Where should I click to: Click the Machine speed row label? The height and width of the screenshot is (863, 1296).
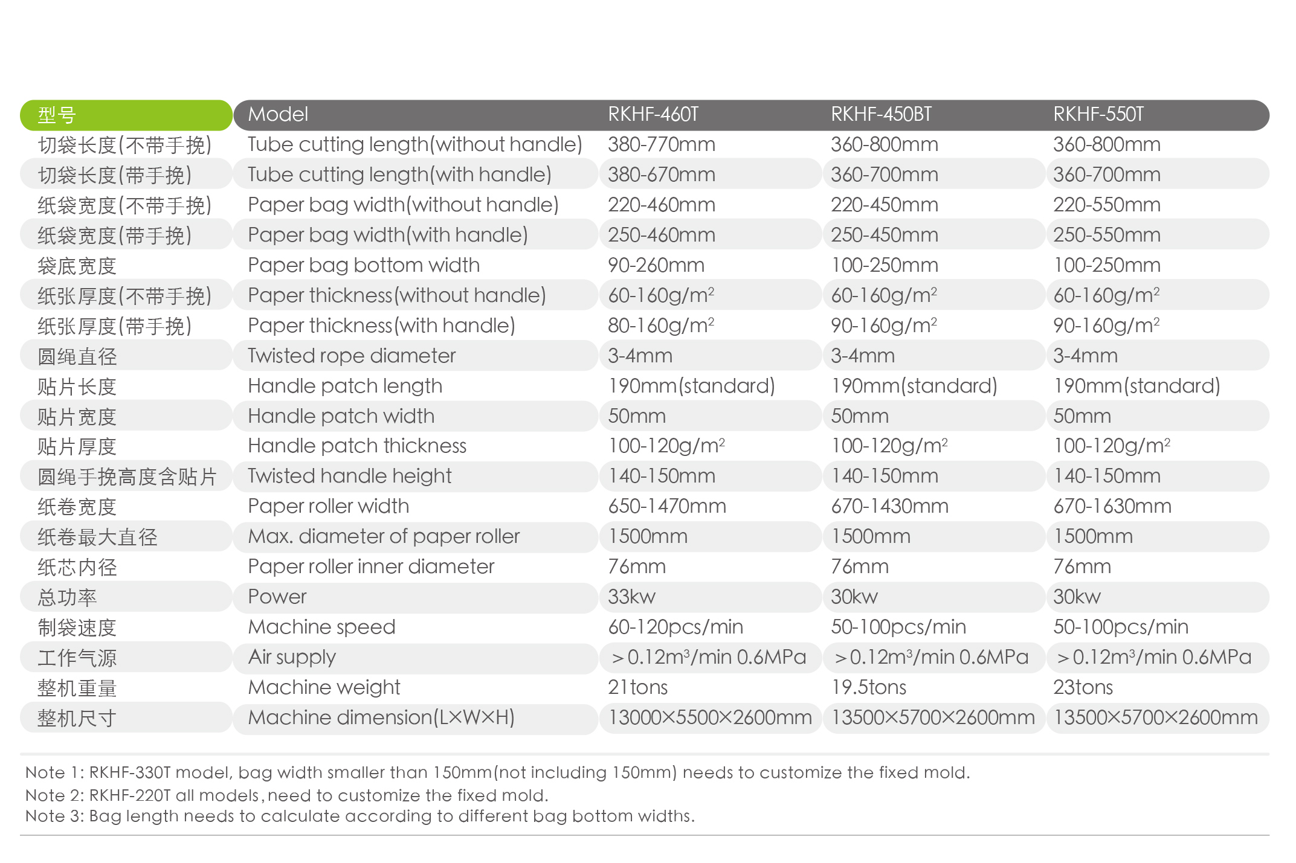click(x=321, y=627)
